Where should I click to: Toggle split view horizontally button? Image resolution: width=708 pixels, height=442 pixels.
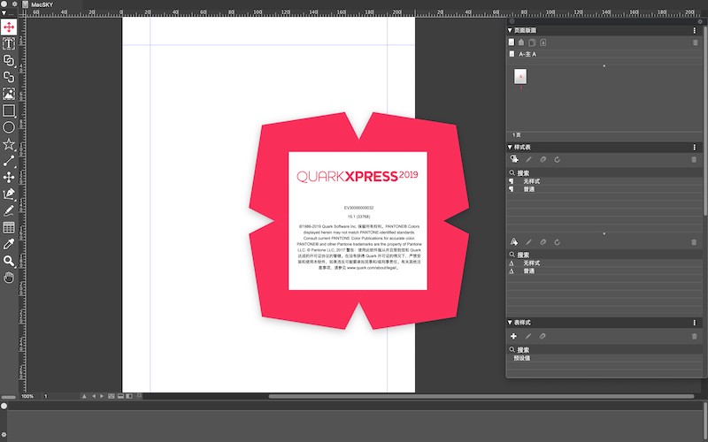[x=120, y=396]
